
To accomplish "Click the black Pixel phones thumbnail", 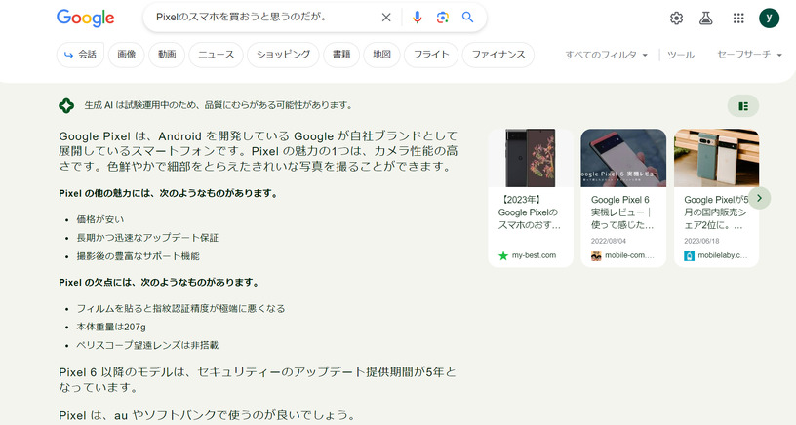I will tap(530, 158).
